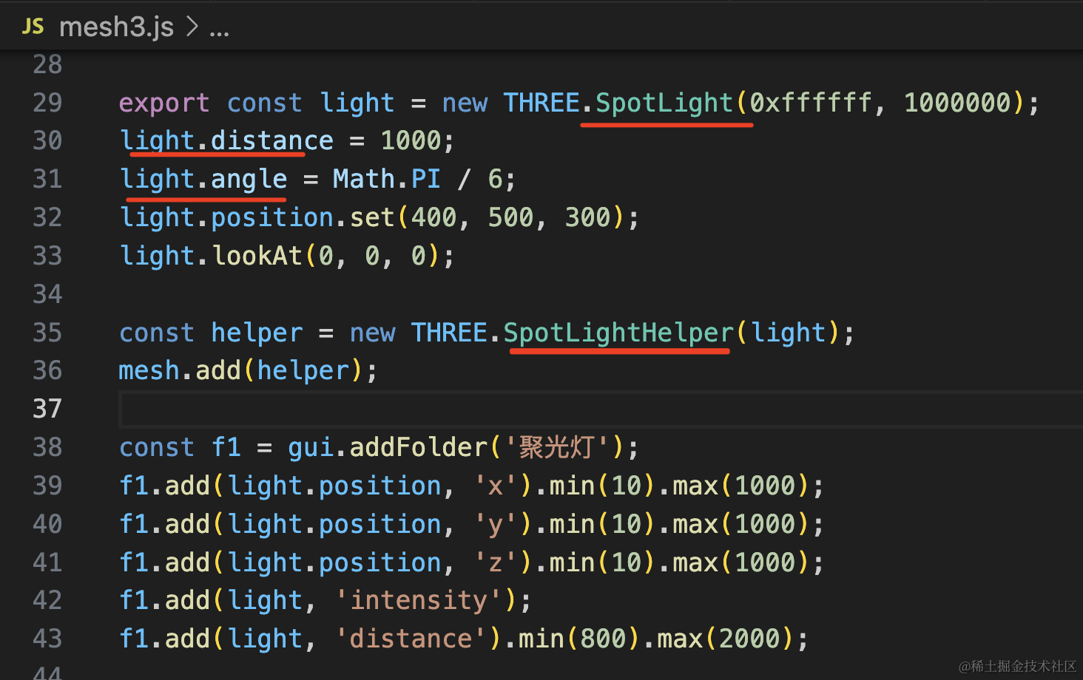
Task: Click the 1000000 intensity argument
Action: coord(957,102)
